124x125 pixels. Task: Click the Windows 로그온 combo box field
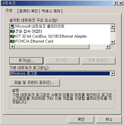(x=60, y=74)
